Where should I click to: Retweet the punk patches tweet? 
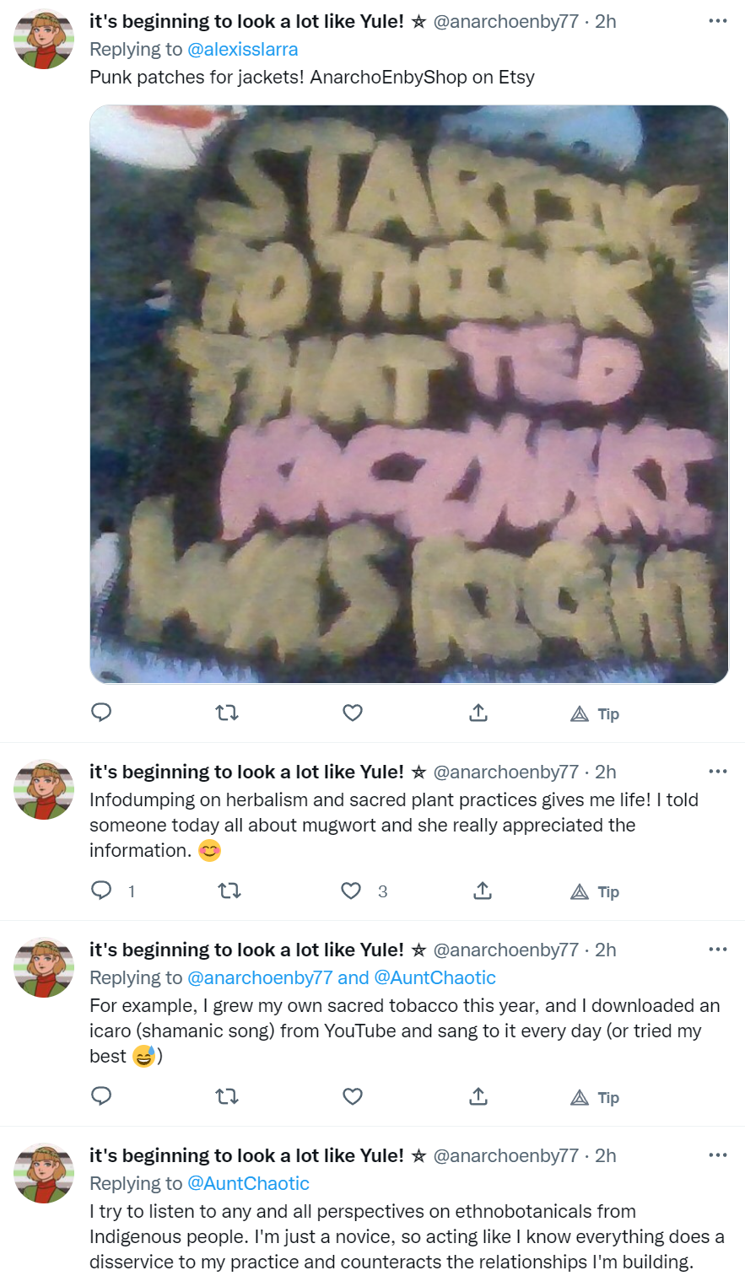click(x=227, y=713)
